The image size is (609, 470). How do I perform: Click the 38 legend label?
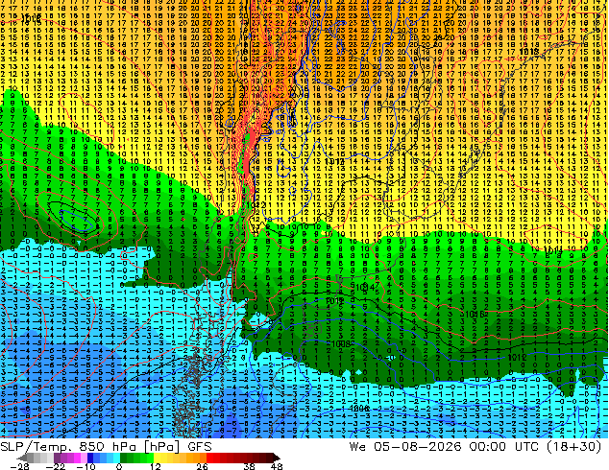click(250, 466)
